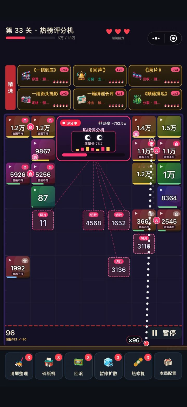
Task: Open the 精选 side tab
Action: [10, 88]
